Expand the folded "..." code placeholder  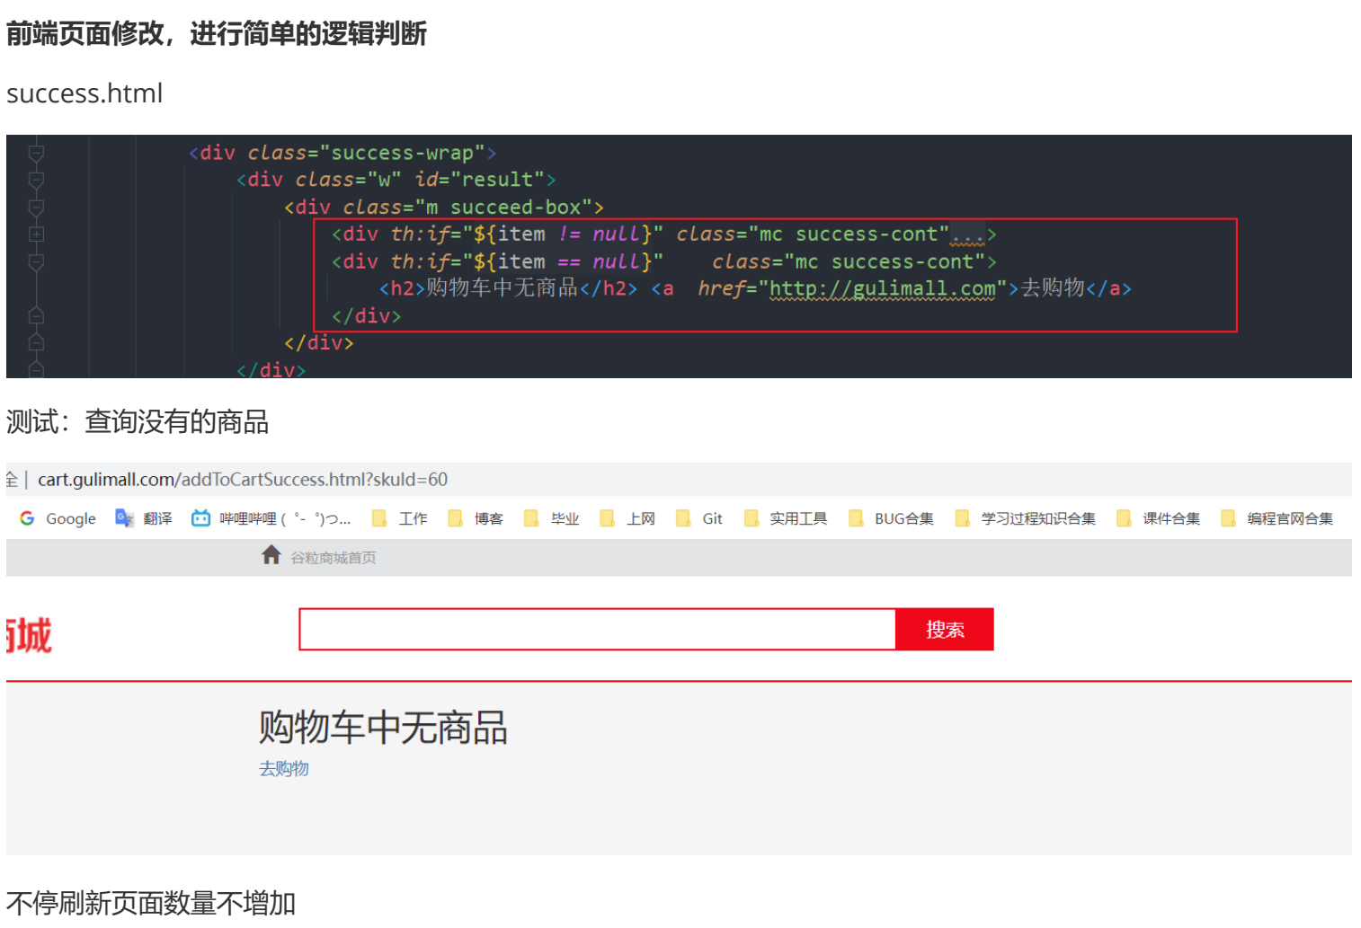point(968,235)
